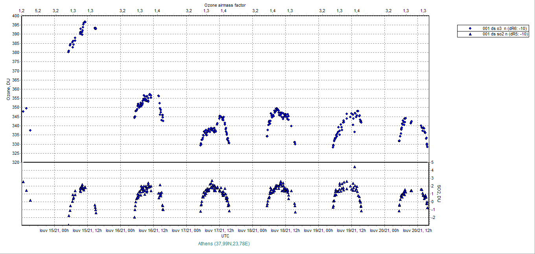This screenshot has height=254, width=535.
Task: Click the 400 tick on the Ozone axis
Action: click(x=15, y=16)
